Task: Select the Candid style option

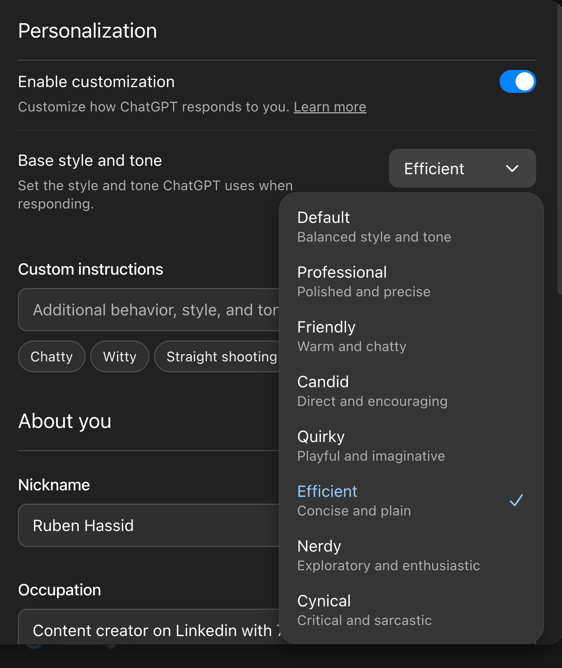Action: point(411,391)
